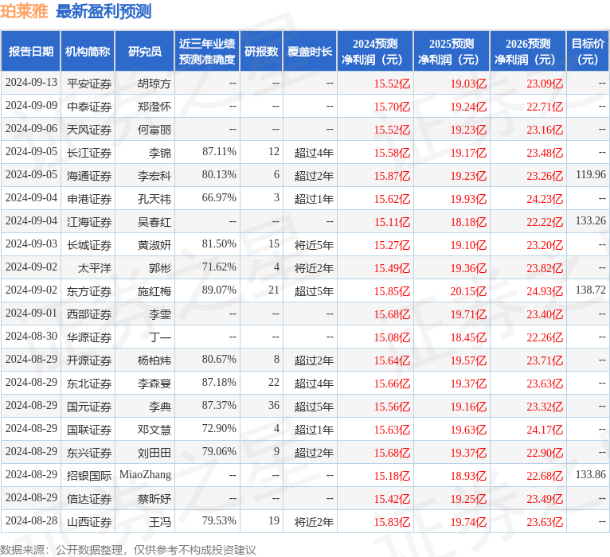Click researcher name 郑澄怀
The image size is (610, 557).
pyautogui.click(x=154, y=107)
